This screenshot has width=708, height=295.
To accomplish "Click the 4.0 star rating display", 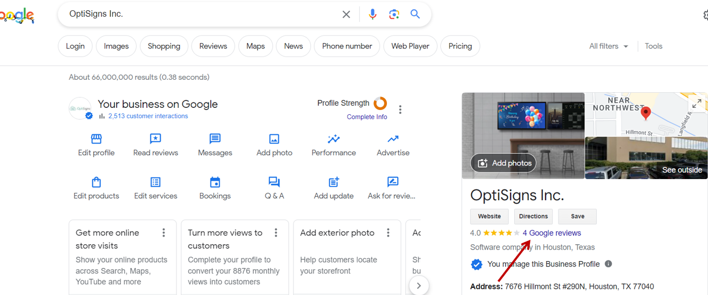I will [495, 233].
